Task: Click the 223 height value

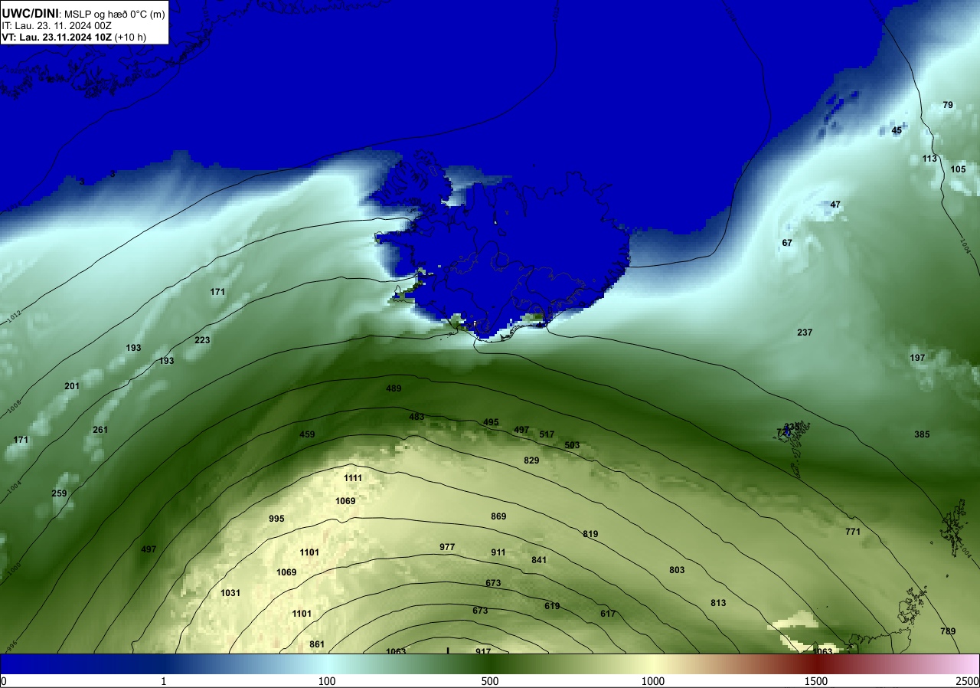Action: (202, 340)
